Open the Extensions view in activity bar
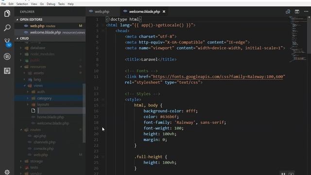 pyautogui.click(x=7, y=71)
